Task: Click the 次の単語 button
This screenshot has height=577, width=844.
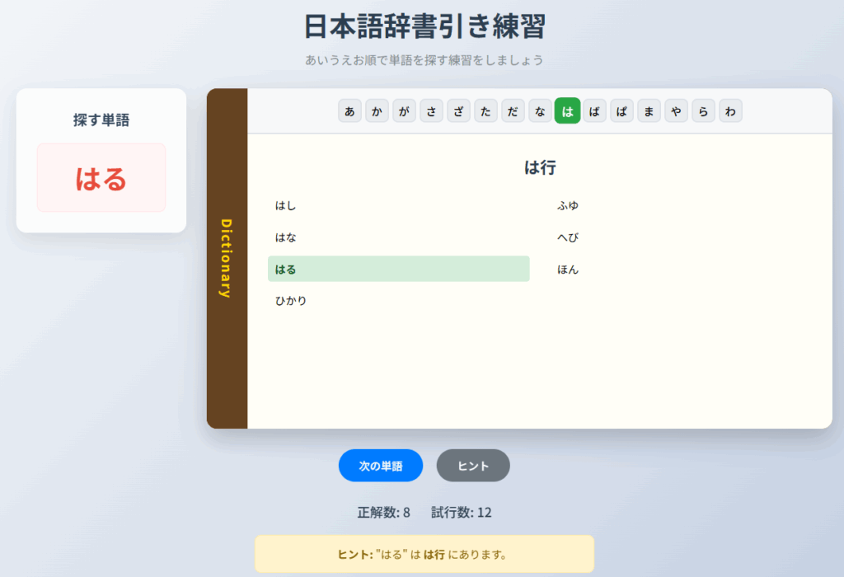Action: 380,466
